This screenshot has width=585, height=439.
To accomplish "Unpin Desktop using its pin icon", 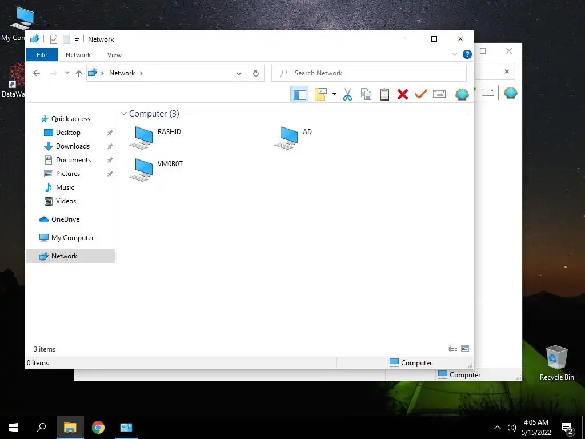I will (110, 133).
